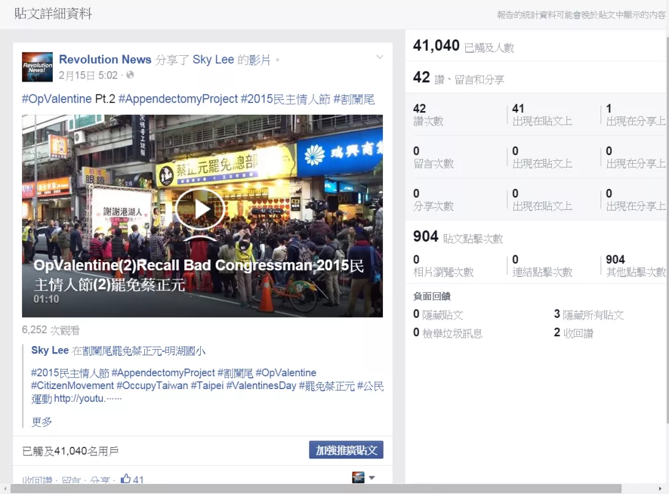Image resolution: width=669 pixels, height=494 pixels.
Task: Open the #AppendectomyProject hashtag in post caption
Action: click(178, 99)
